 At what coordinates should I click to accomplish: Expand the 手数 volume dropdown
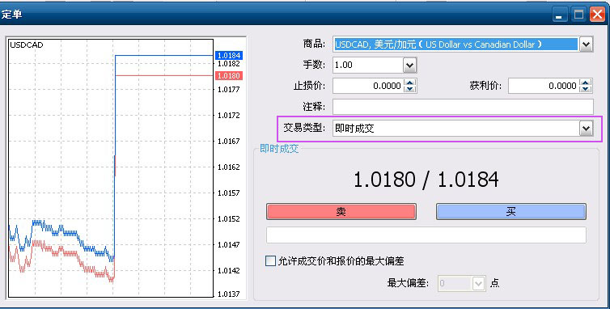pos(409,65)
